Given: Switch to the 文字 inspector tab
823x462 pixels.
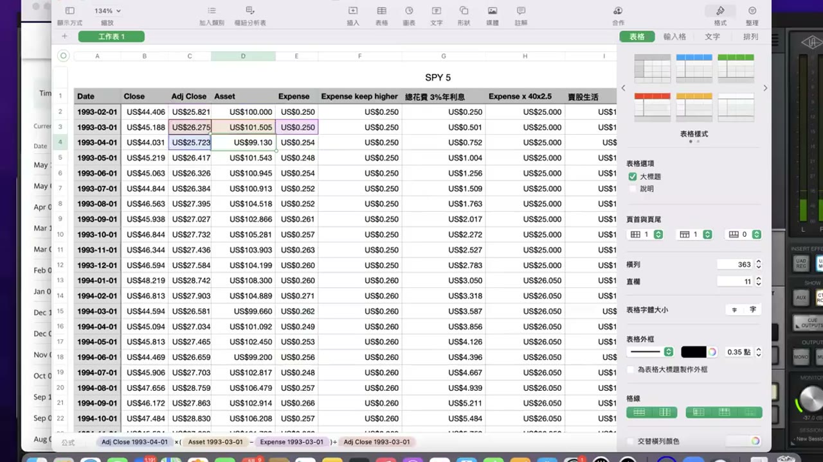Looking at the screenshot, I should pyautogui.click(x=712, y=37).
